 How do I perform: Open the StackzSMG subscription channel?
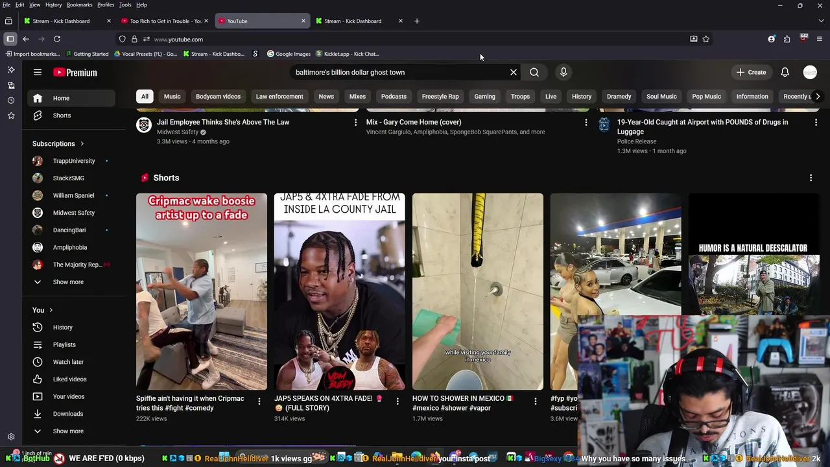click(71, 178)
